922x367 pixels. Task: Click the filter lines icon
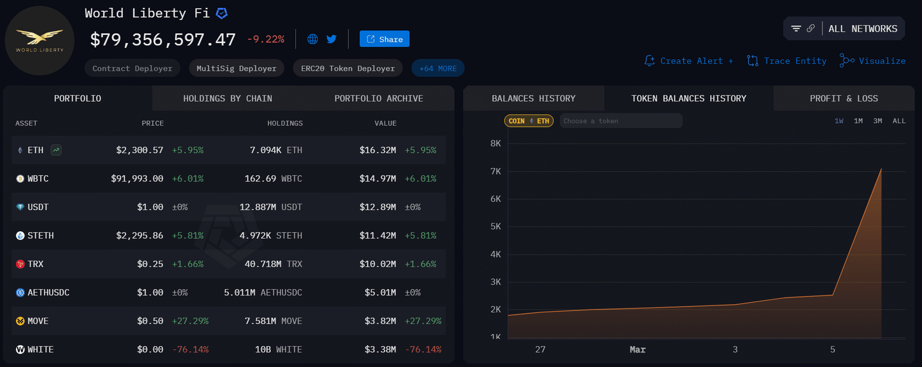(796, 29)
